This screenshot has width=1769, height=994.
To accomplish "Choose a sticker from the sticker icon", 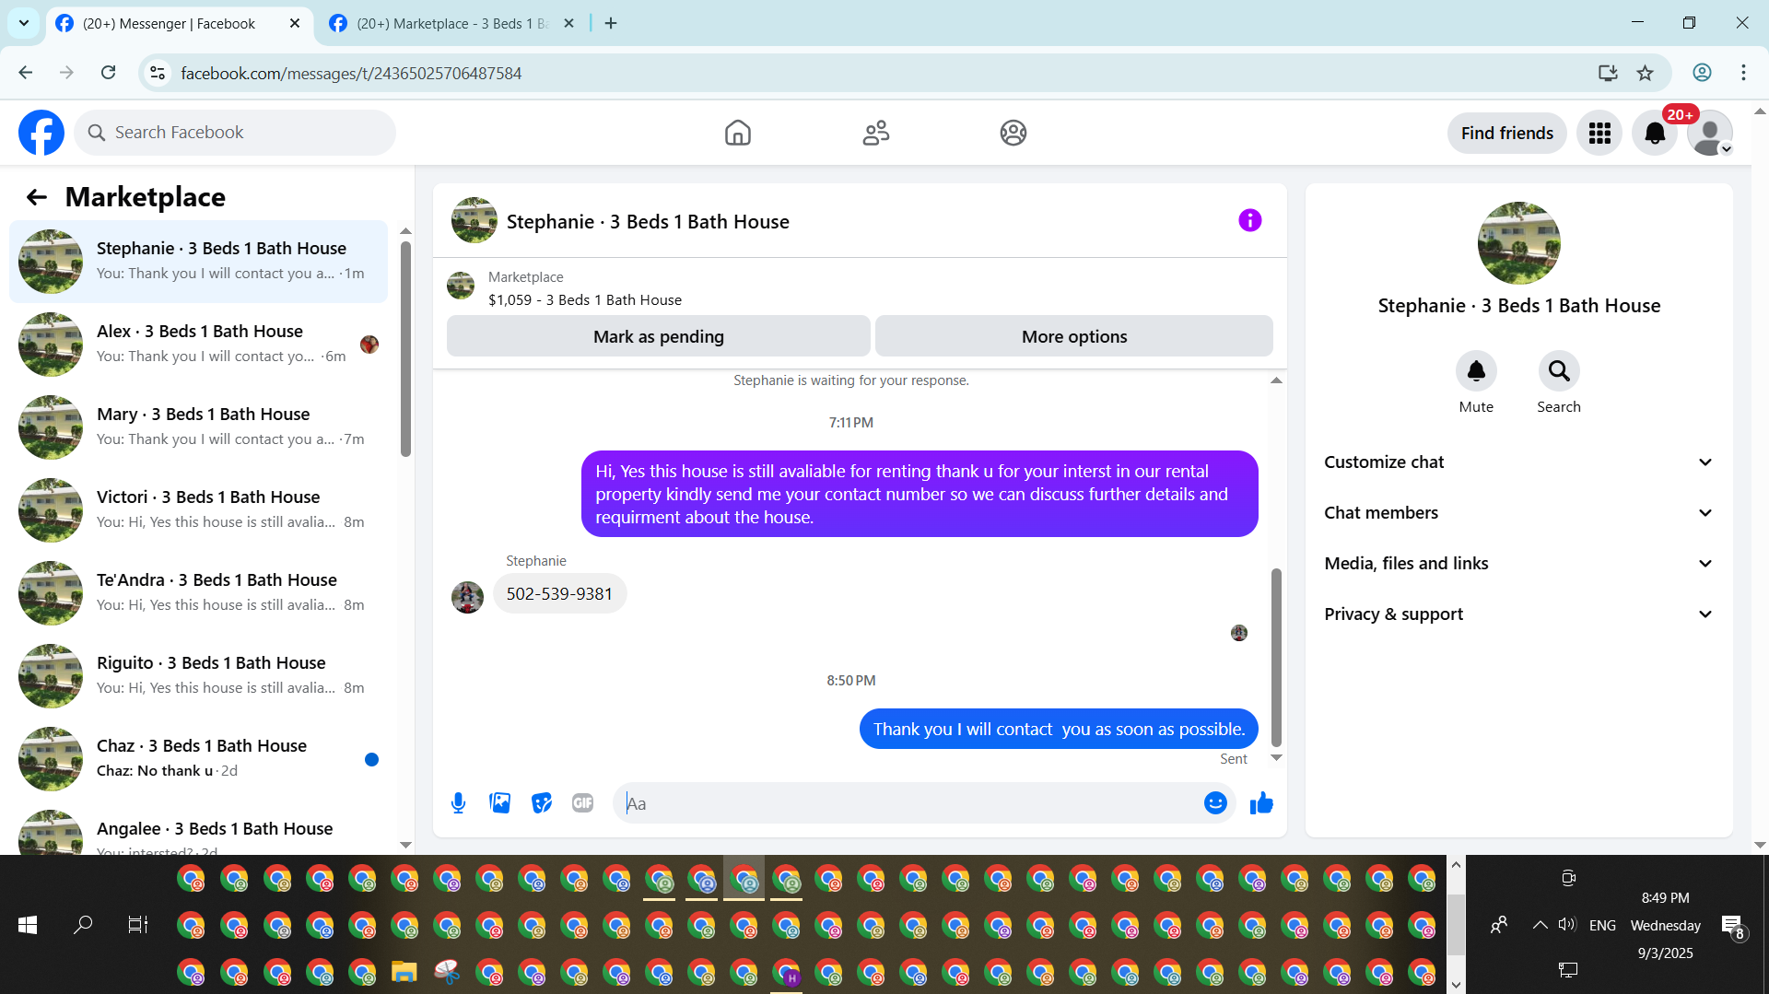I will 542,803.
